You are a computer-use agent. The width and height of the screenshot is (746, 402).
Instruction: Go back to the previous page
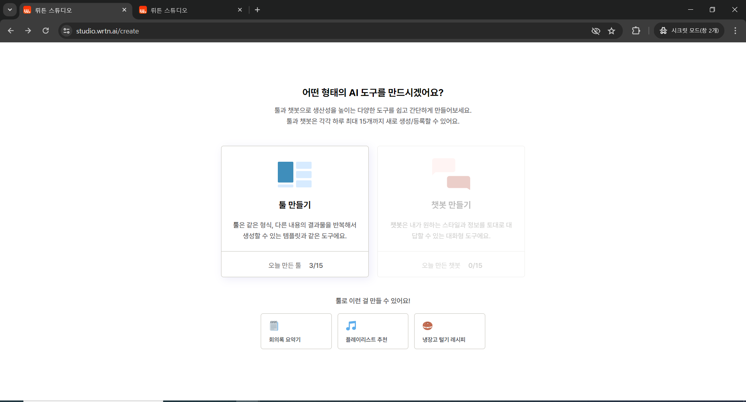click(x=11, y=31)
